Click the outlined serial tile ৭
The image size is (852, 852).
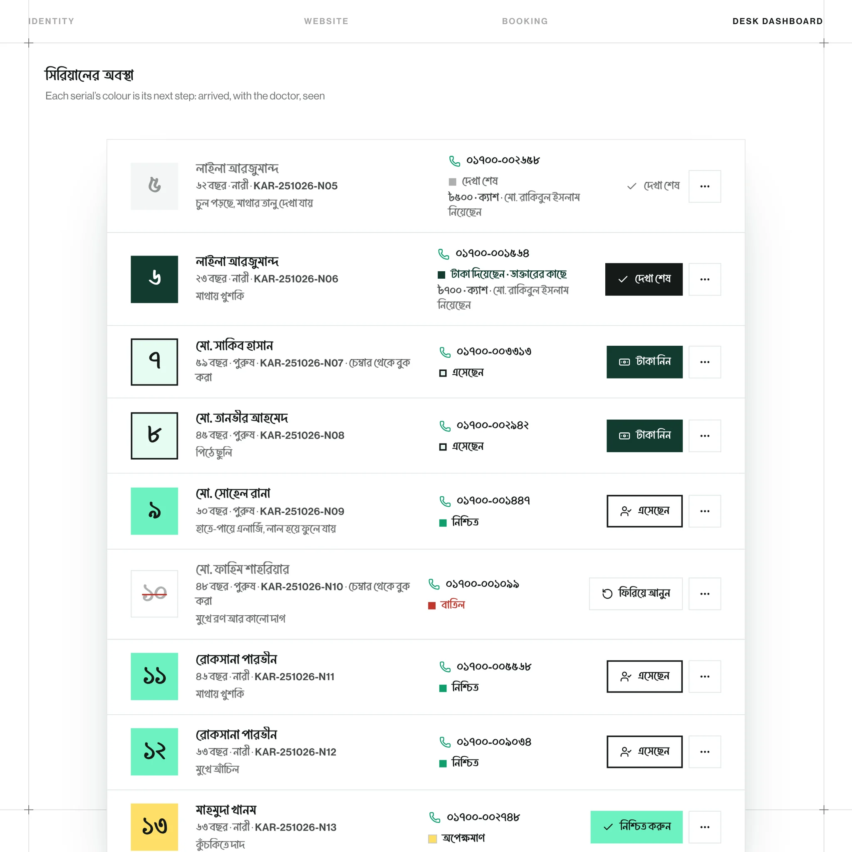click(x=154, y=362)
